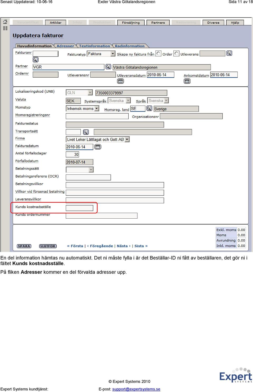Click the Fakturanr input field

[45, 54]
